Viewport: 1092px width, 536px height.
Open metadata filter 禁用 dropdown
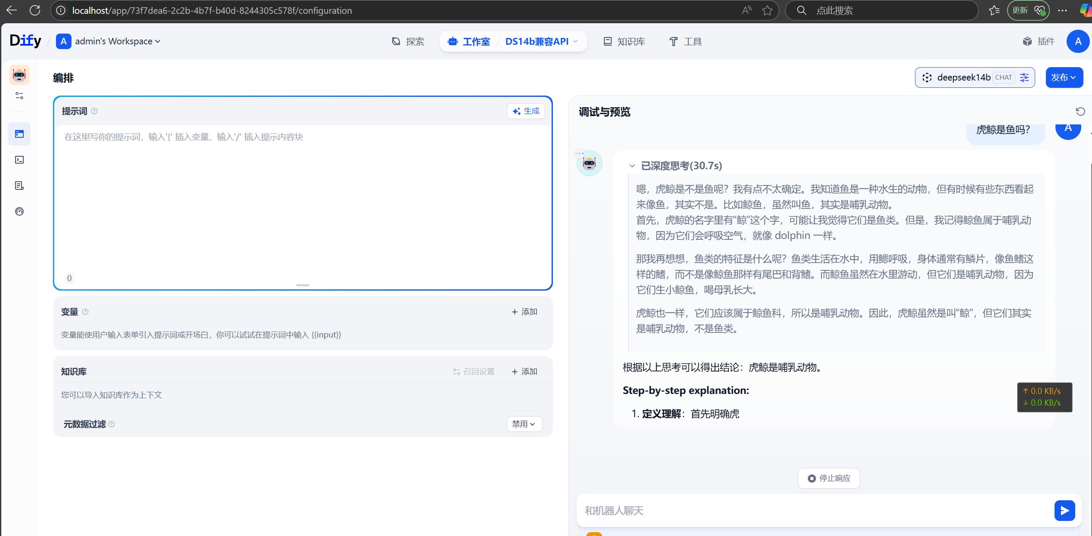pos(524,424)
